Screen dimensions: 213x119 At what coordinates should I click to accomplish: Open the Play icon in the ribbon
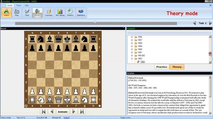point(17,13)
